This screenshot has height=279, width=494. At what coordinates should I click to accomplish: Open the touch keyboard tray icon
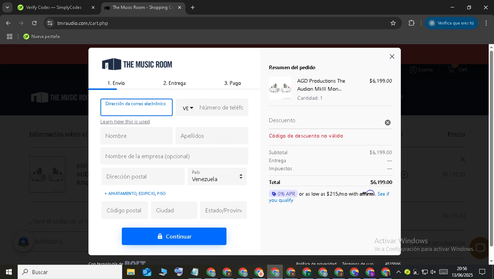[x=444, y=272]
